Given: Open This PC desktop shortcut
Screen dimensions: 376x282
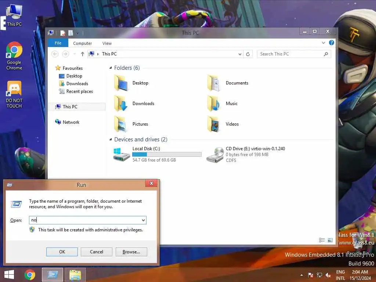Looking at the screenshot, I should pos(14,15).
